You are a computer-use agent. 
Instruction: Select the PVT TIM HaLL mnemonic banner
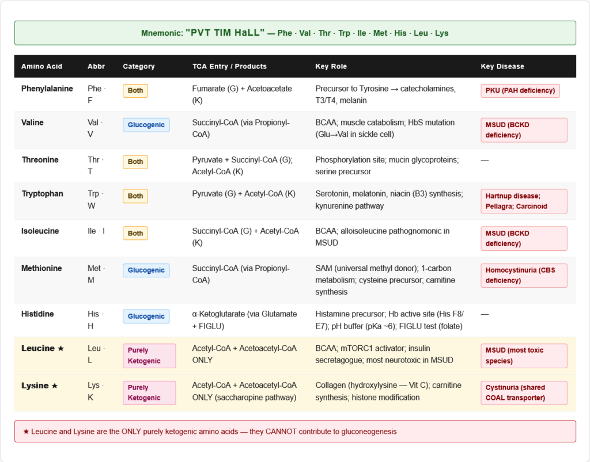click(295, 33)
